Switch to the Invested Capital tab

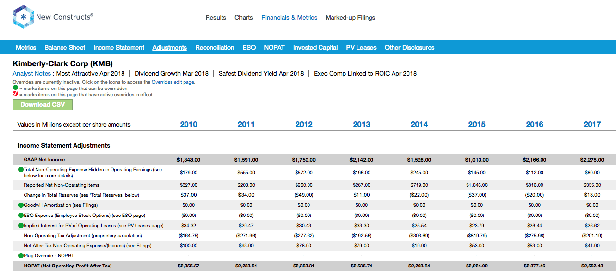coord(316,47)
